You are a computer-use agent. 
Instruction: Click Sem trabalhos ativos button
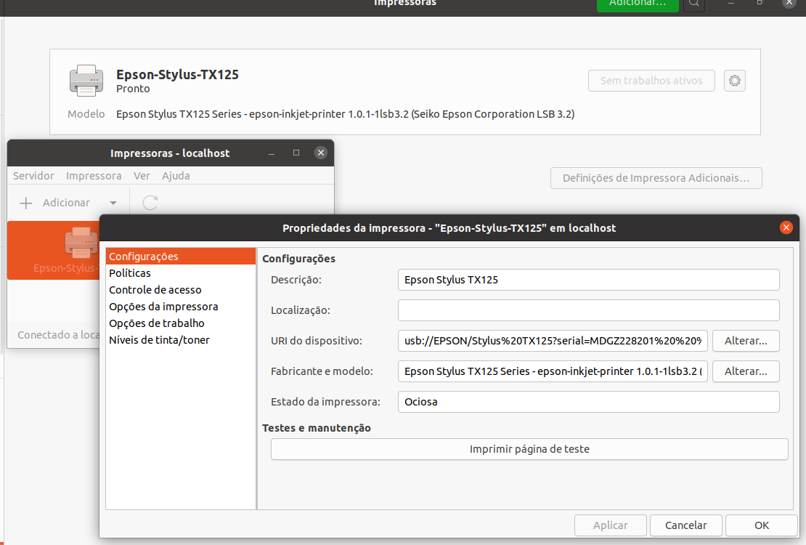(x=651, y=81)
